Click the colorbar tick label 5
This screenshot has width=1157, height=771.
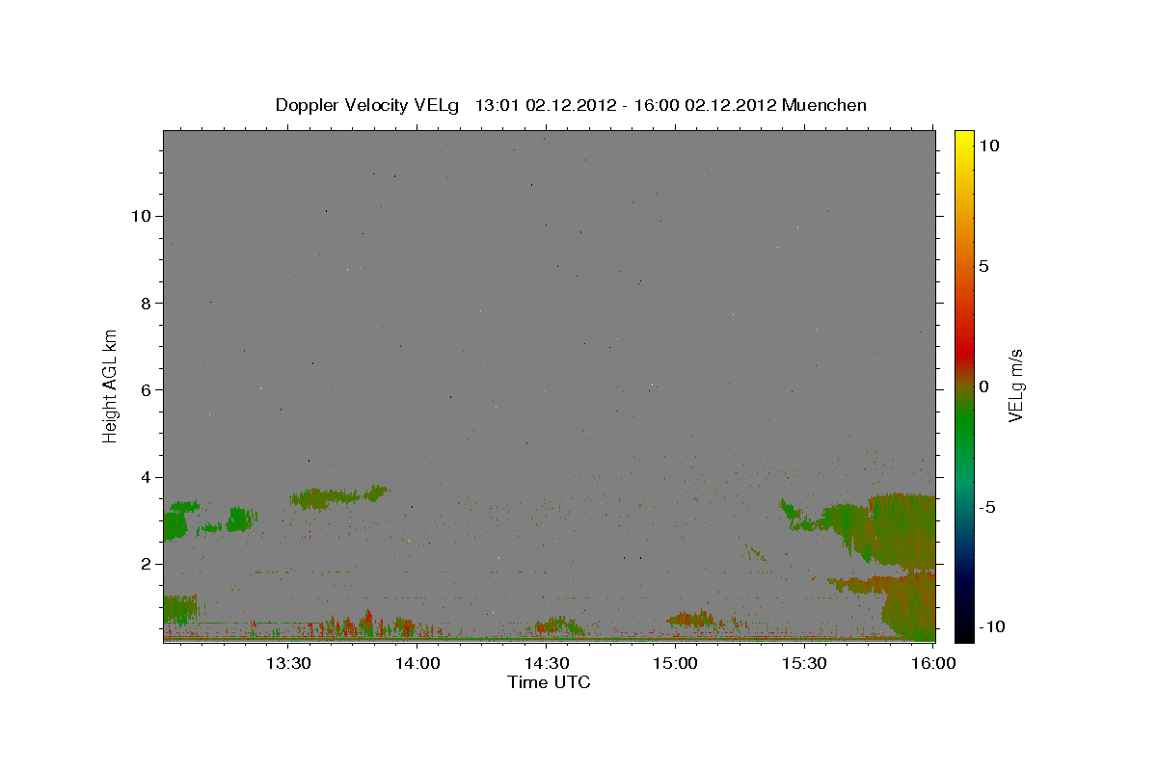pyautogui.click(x=983, y=266)
